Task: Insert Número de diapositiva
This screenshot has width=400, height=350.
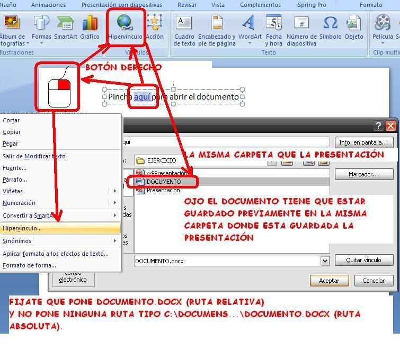Action: [x=301, y=31]
